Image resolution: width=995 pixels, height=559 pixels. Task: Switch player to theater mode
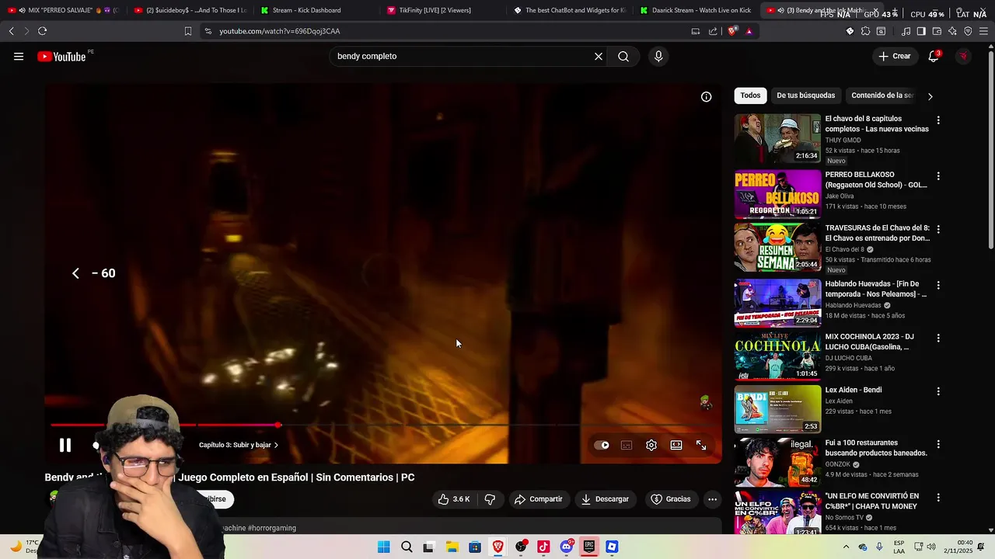[x=676, y=445]
